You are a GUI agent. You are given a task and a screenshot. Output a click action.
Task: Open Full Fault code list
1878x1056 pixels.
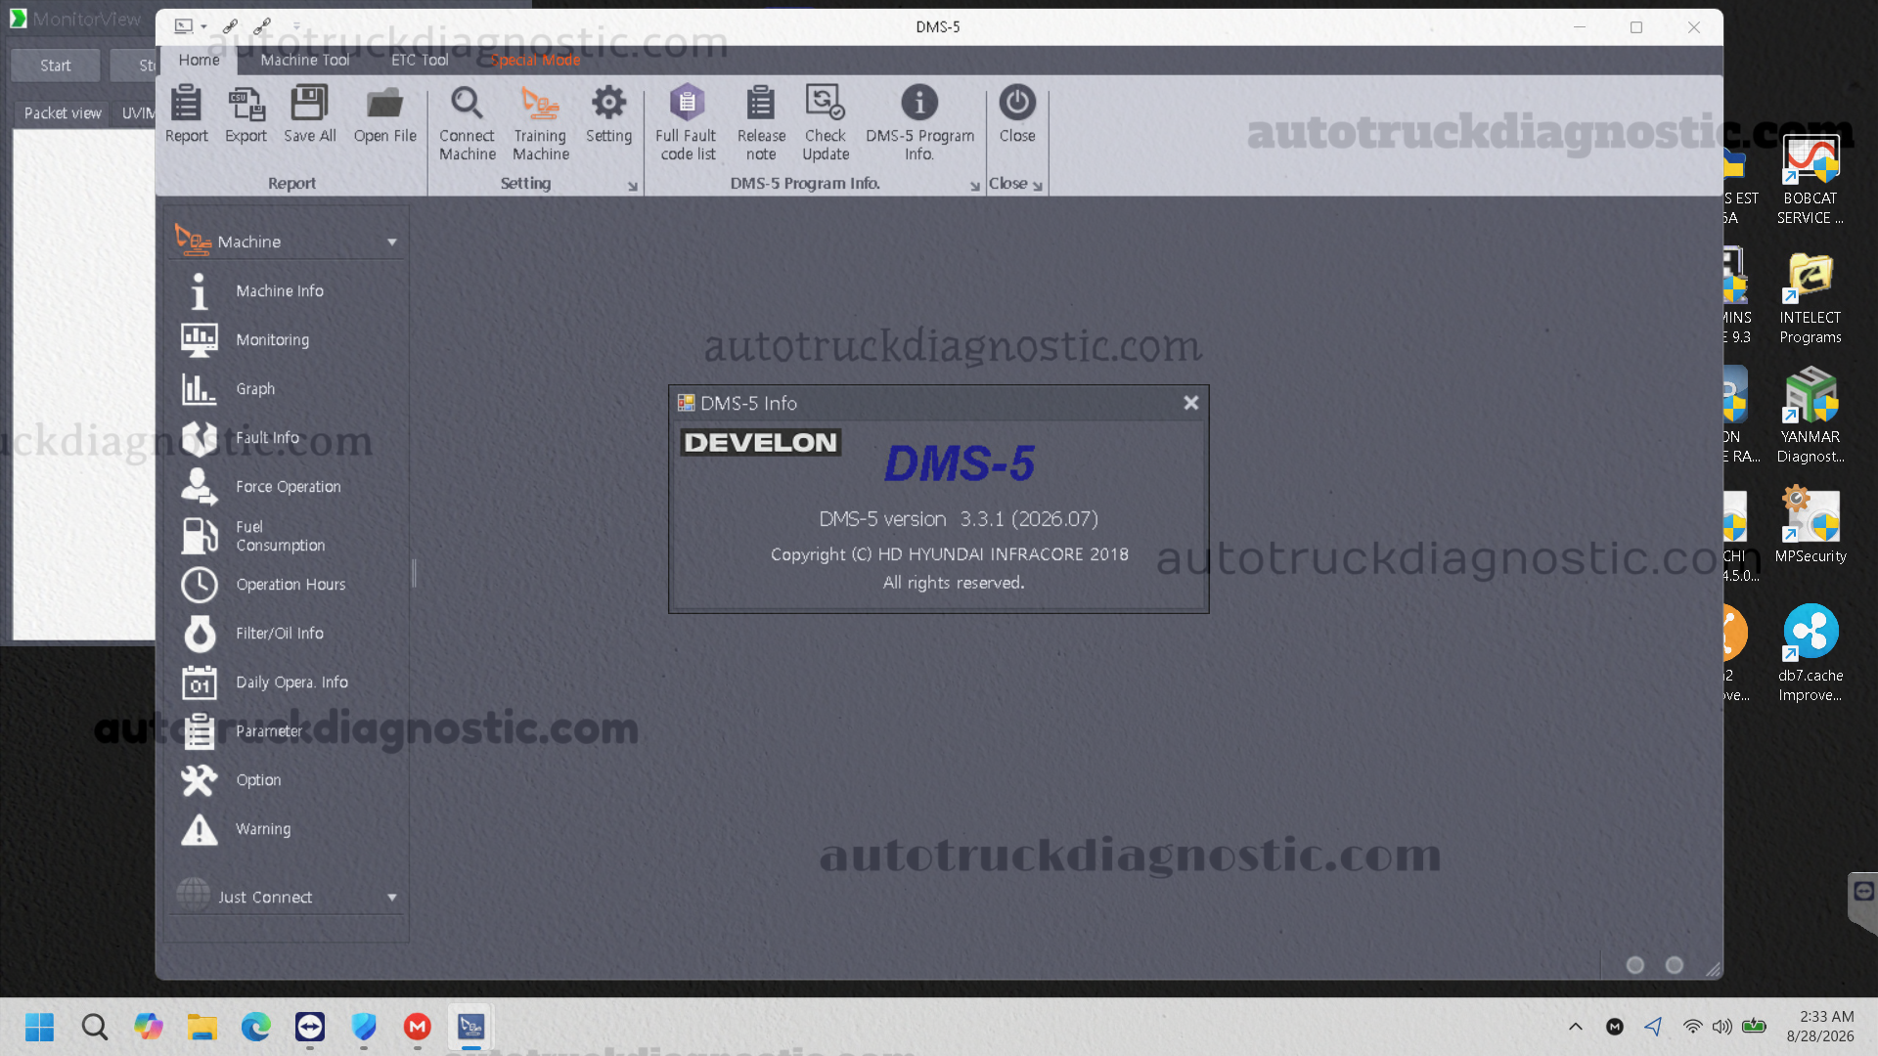click(687, 123)
